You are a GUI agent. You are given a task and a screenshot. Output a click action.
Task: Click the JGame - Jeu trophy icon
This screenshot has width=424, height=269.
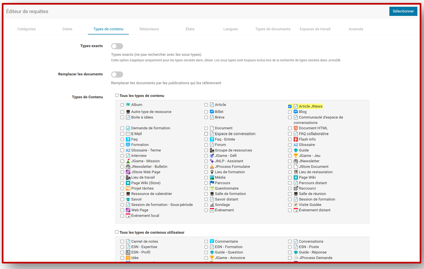pos(296,156)
